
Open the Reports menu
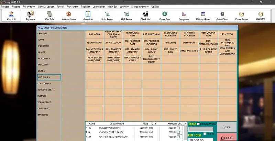point(16,7)
